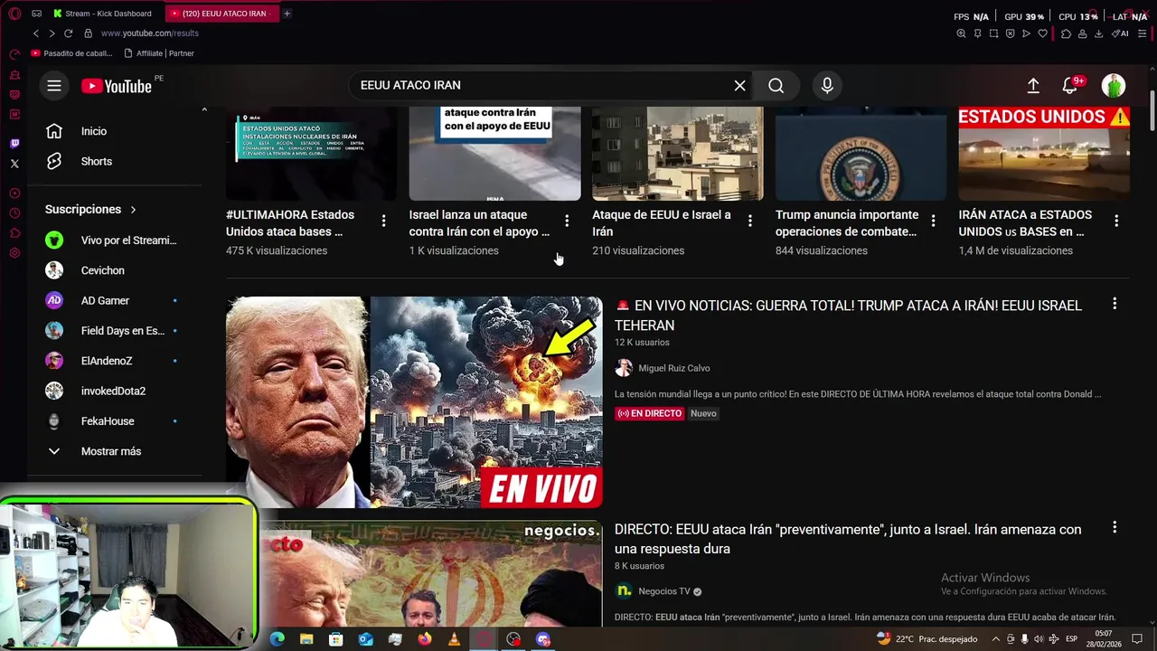Click the heart bookmark icon in toolbar
This screenshot has width=1157, height=651.
(1042, 33)
